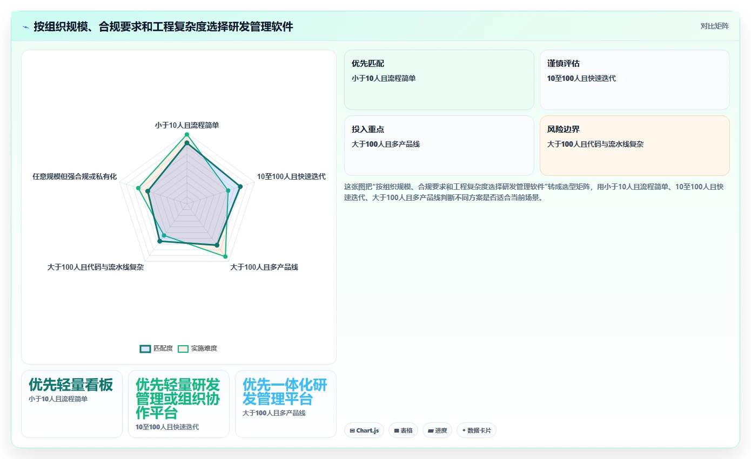The width and height of the screenshot is (751, 459).
Task: Click the 实施难度 legend label text
Action: [204, 348]
